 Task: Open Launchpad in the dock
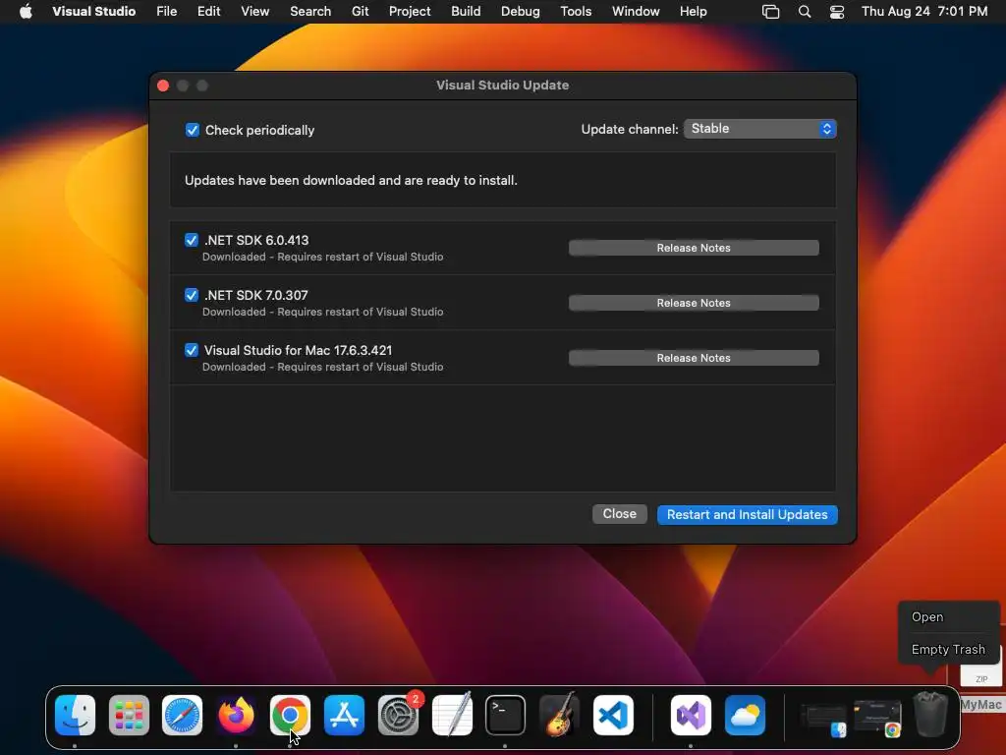coord(129,715)
